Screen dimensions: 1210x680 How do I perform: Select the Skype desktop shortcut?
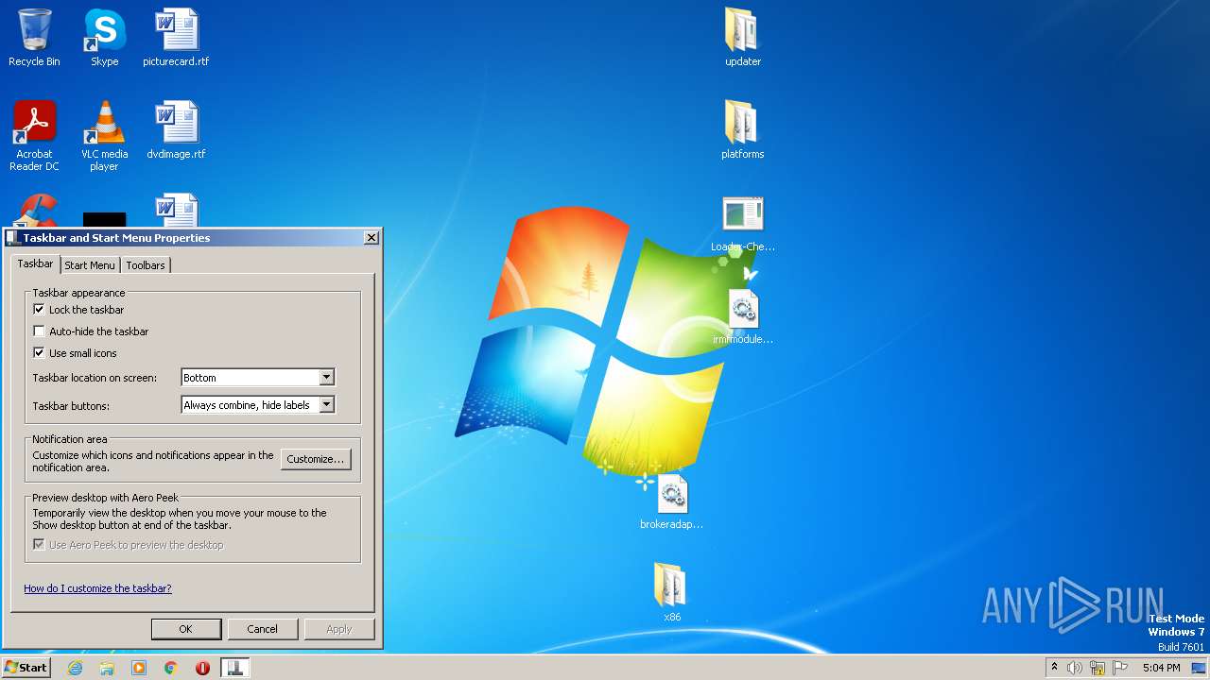click(x=104, y=38)
